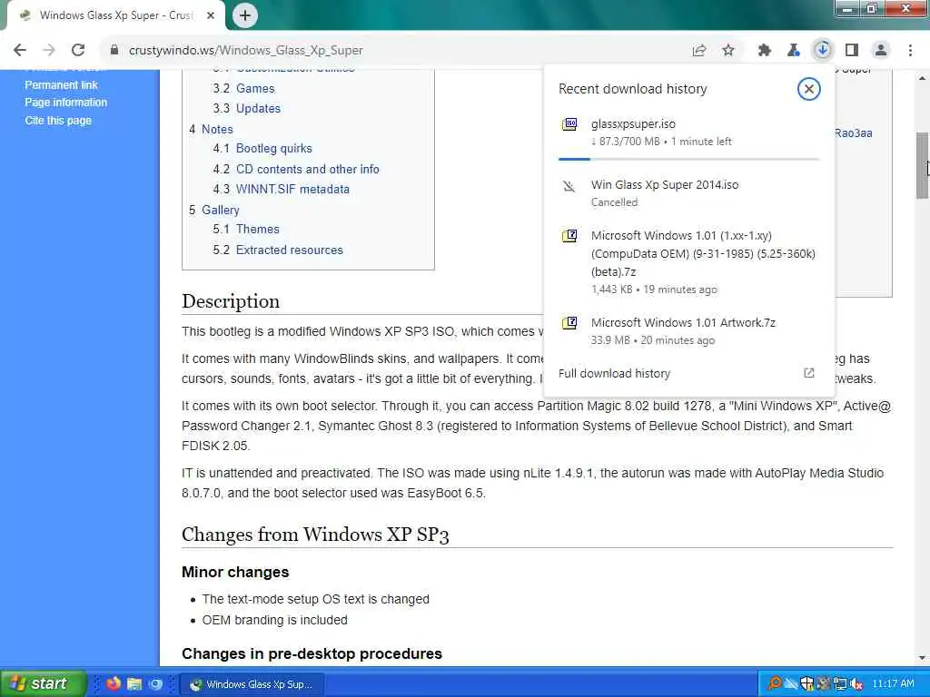Screen dimensions: 930x697
Task: Click the Chrome Labs flask icon
Action: coord(793,51)
